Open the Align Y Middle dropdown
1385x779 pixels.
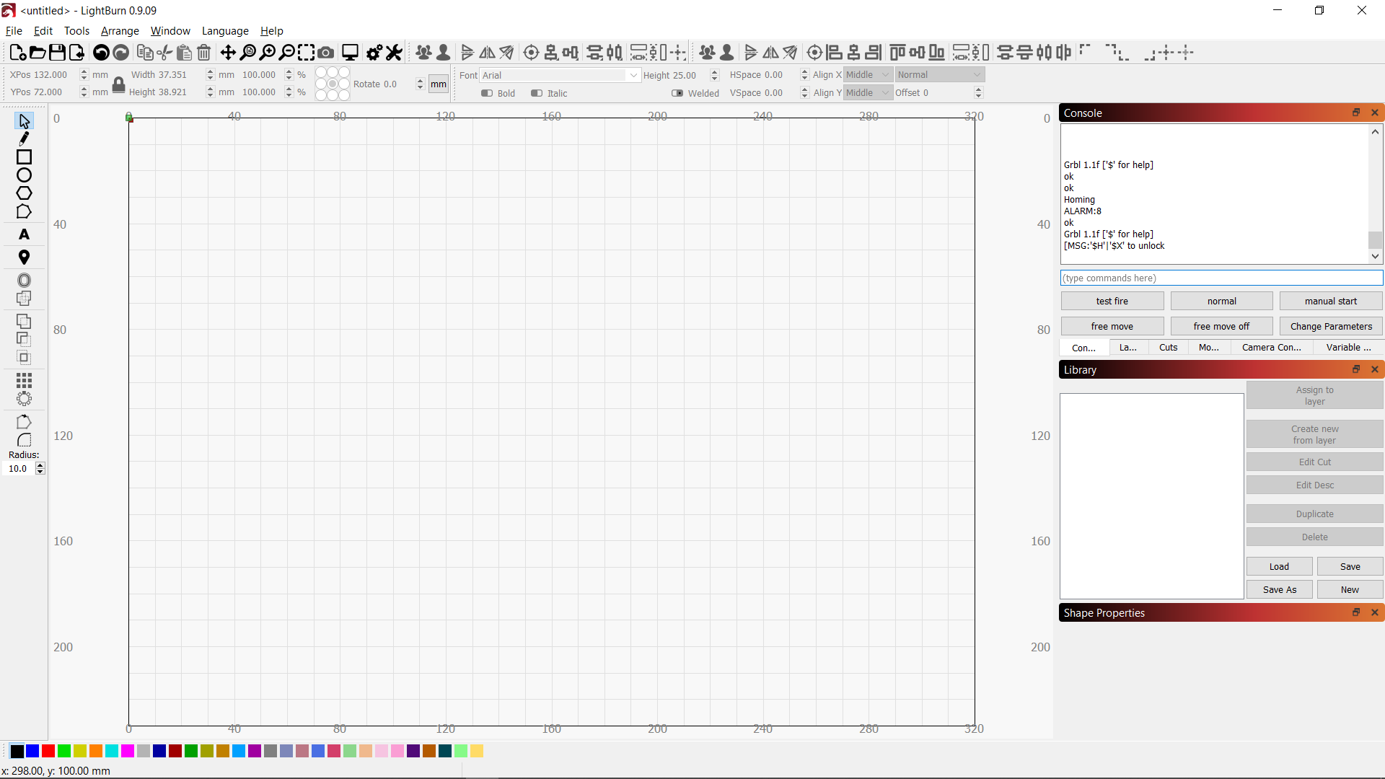click(869, 93)
